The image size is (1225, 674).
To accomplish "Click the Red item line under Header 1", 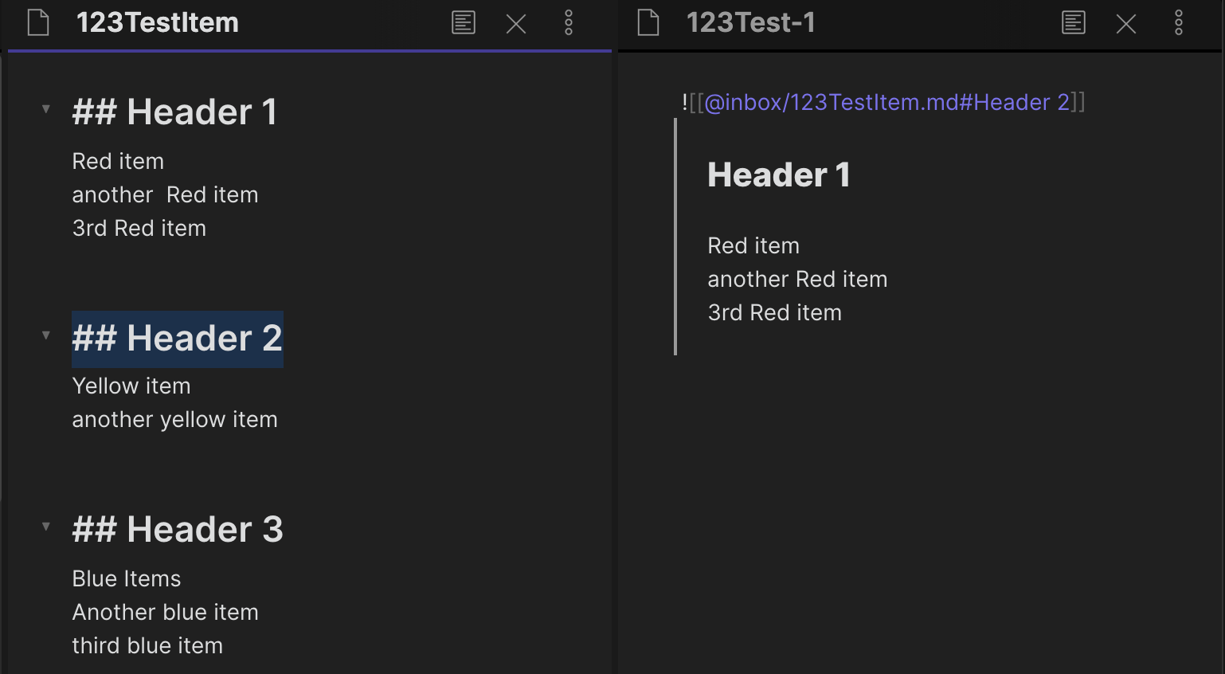I will (118, 161).
